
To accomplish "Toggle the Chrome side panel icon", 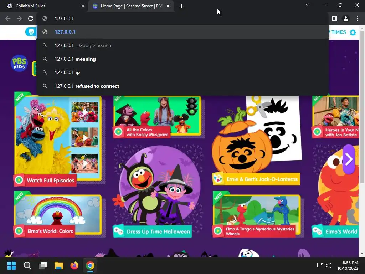I will pyautogui.click(x=334, y=19).
